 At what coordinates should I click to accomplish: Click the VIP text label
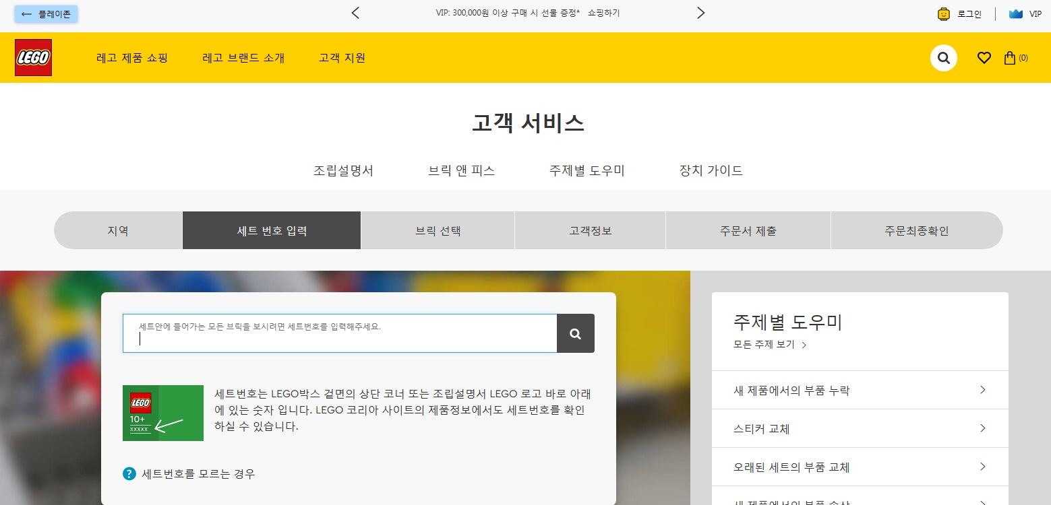pyautogui.click(x=1035, y=13)
